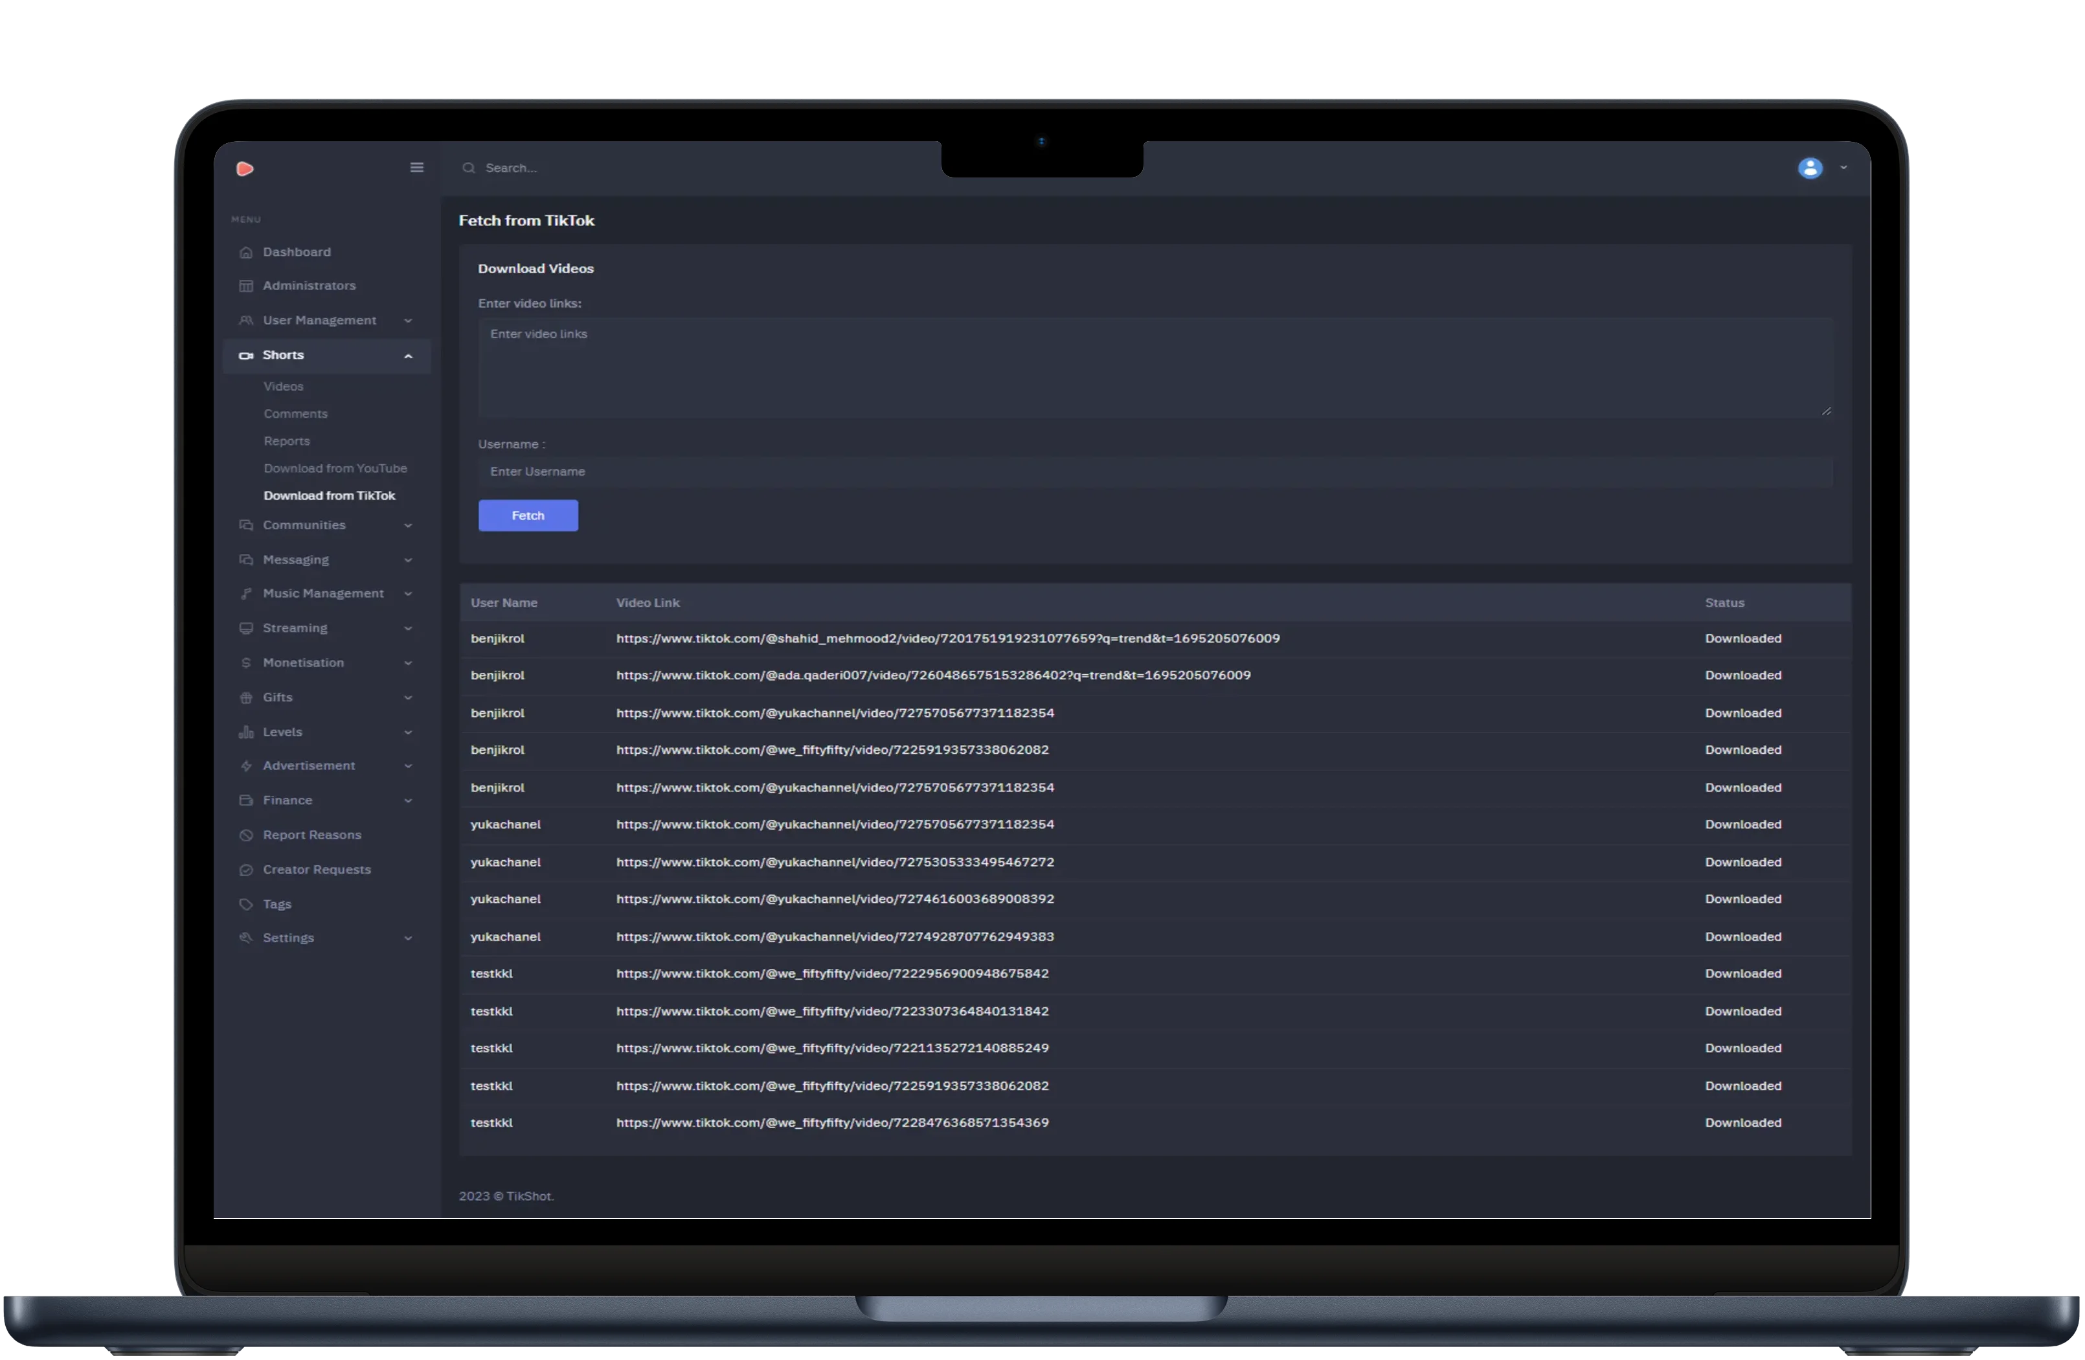This screenshot has width=2085, height=1360.
Task: Expand the Music Management chevron
Action: [x=408, y=594]
